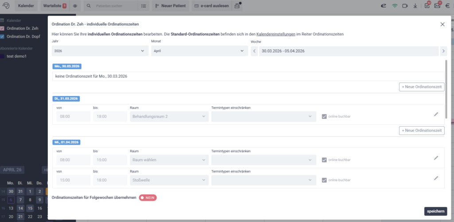The image size is (454, 222).
Task: Go to the previous week with left arrow
Action: click(254, 51)
